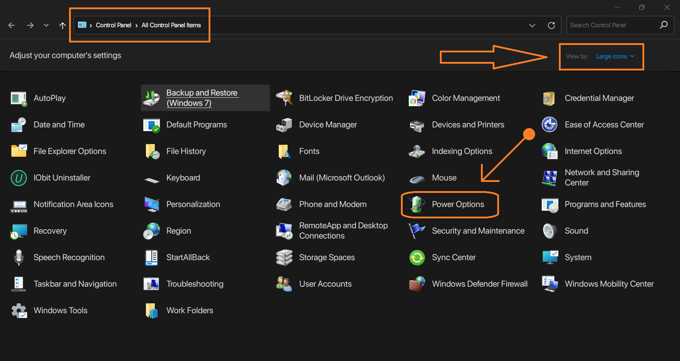Click the Sound speaker icon
The image size is (680, 361).
(x=550, y=231)
